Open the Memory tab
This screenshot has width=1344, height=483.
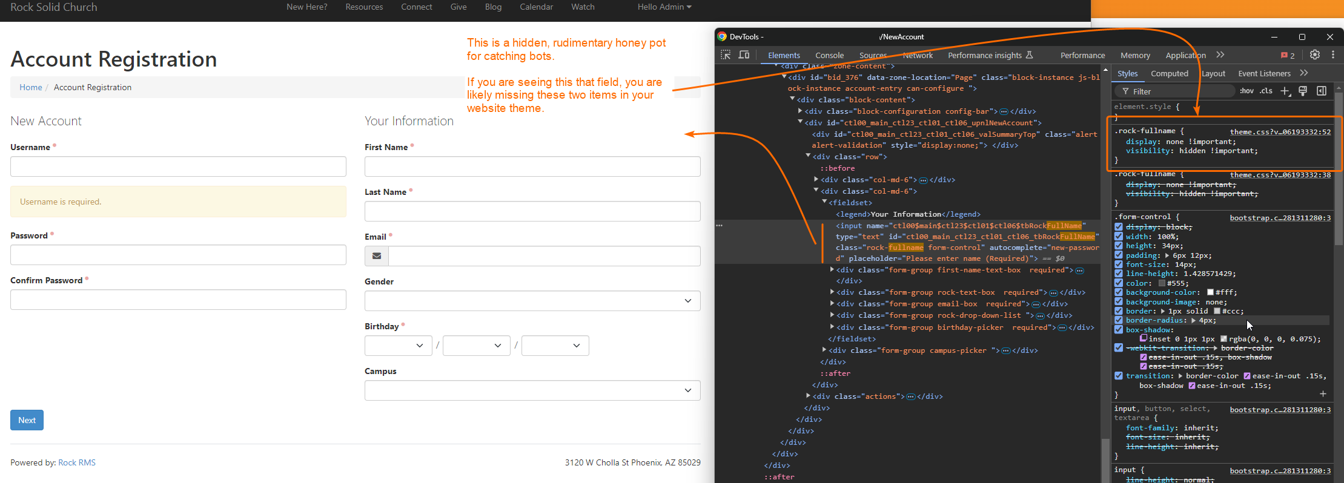1135,55
